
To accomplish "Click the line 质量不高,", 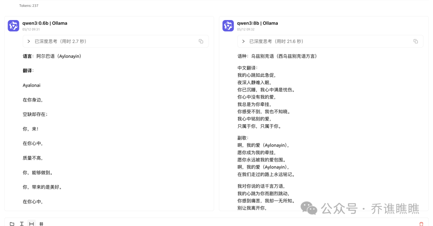I will click(x=32, y=158).
